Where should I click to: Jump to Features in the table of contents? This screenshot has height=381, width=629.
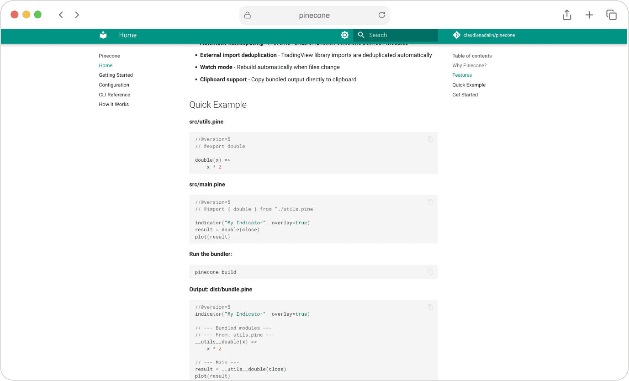462,75
